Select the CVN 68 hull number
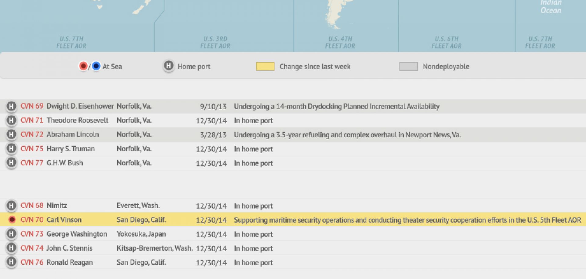 coord(32,205)
